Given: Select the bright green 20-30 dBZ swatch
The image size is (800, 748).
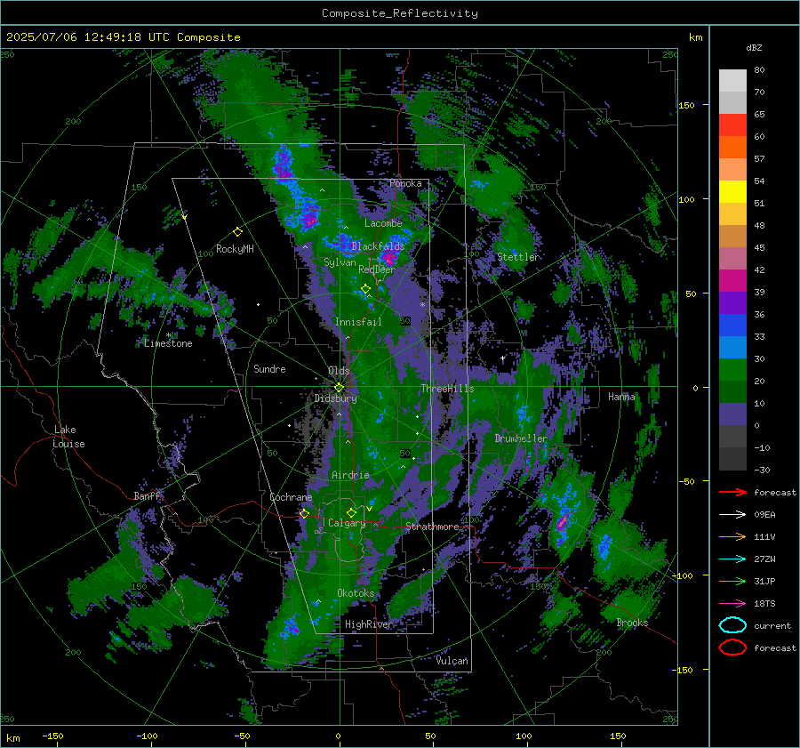Looking at the screenshot, I should 732,370.
